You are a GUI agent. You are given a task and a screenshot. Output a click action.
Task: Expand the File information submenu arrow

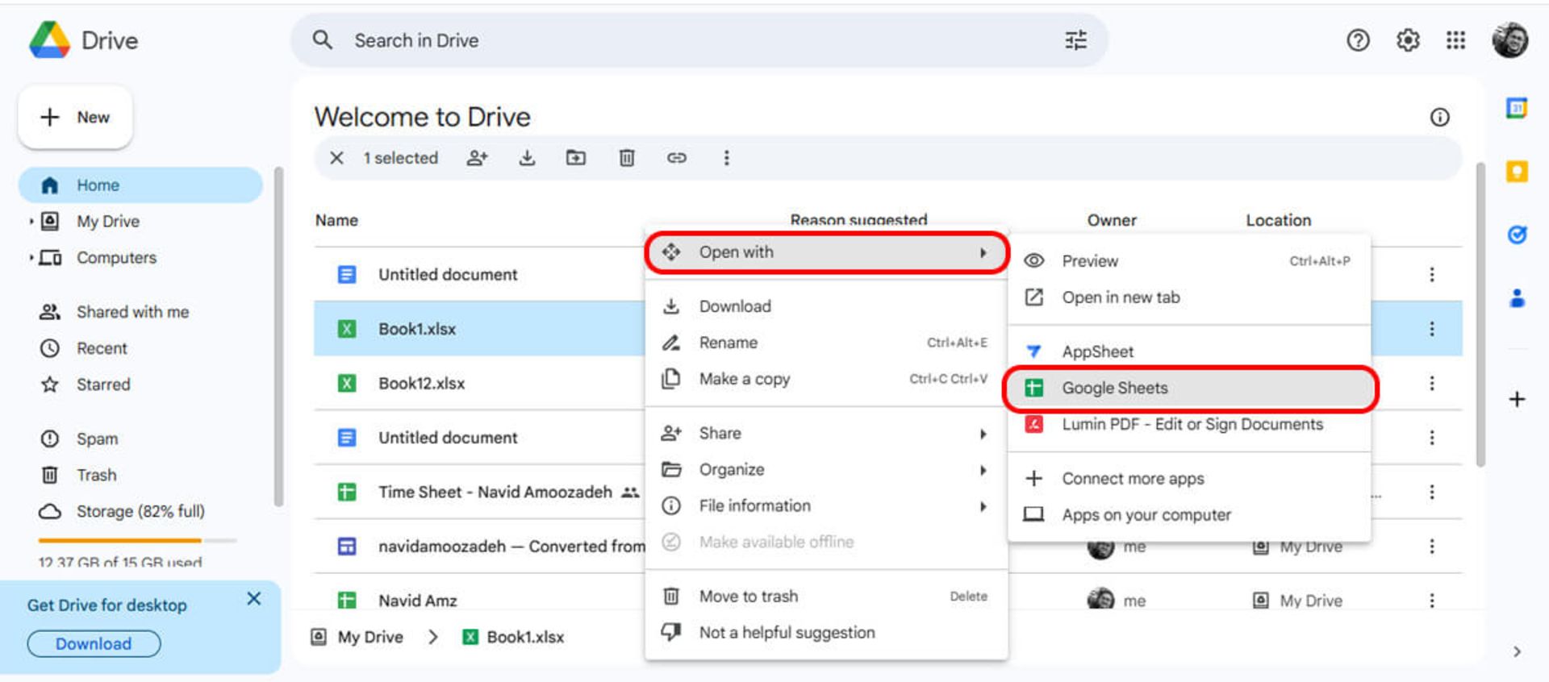(x=983, y=506)
